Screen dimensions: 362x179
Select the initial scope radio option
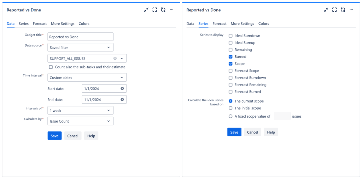click(230, 108)
